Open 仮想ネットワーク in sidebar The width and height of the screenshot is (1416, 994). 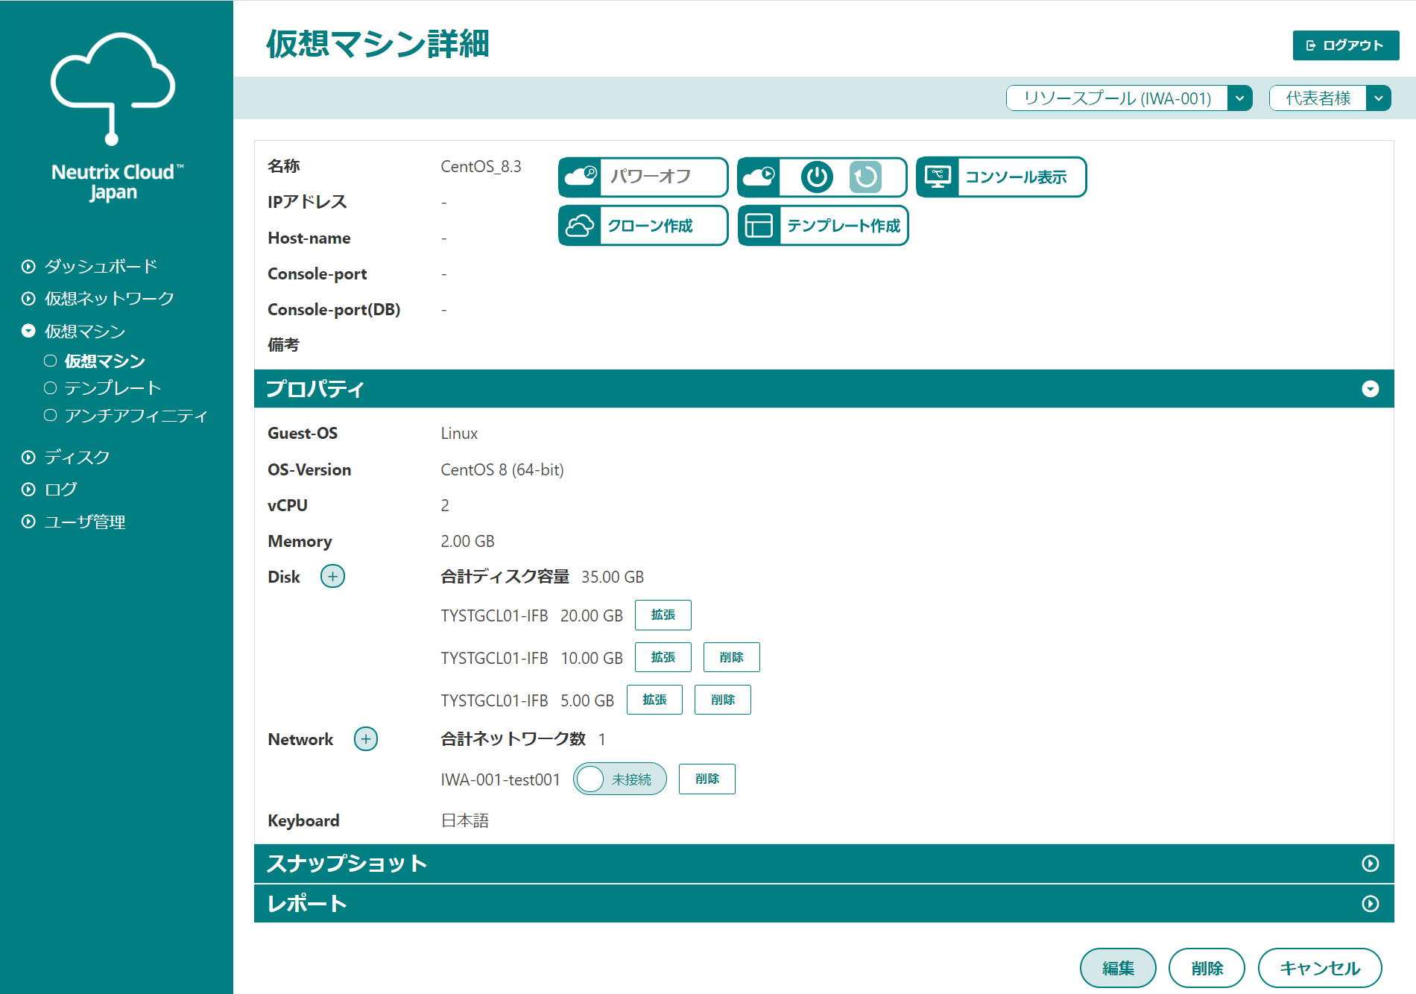point(110,299)
